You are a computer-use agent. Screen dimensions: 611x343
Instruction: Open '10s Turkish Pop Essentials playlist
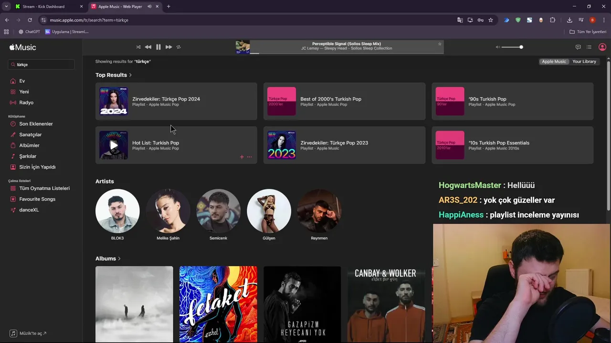(x=513, y=145)
